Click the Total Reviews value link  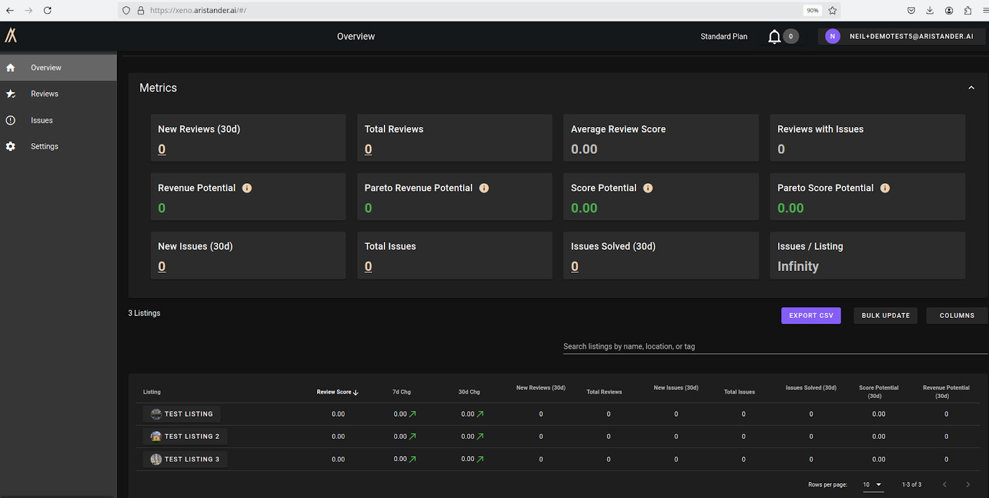point(368,149)
